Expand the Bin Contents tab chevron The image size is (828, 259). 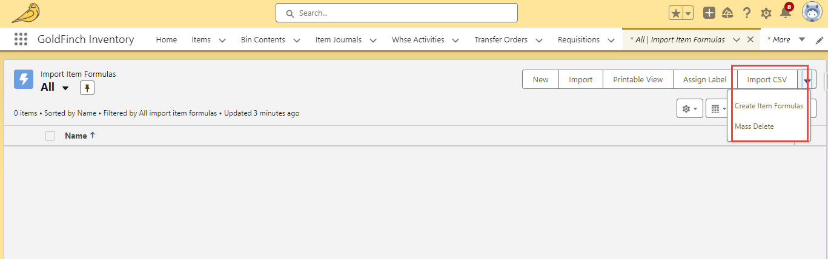(297, 40)
